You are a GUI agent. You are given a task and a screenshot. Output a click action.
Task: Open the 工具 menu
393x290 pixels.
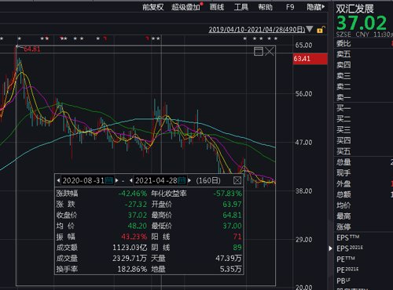pyautogui.click(x=241, y=7)
